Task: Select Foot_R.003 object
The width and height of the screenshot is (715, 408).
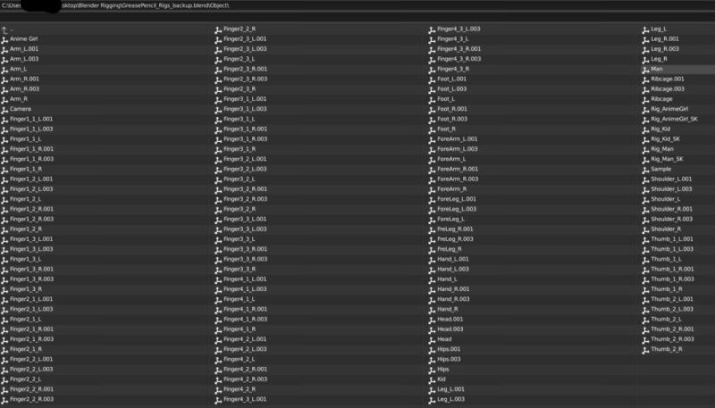Action: 452,120
